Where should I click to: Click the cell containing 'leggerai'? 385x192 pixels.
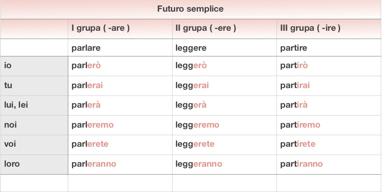click(192, 86)
